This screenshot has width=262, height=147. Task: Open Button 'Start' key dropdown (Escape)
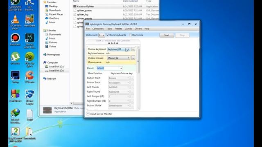(x=119, y=78)
